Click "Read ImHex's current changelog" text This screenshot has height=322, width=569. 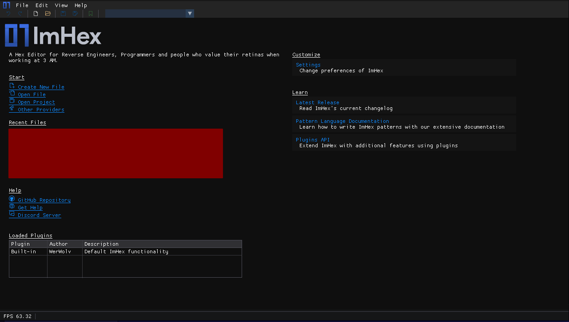[x=346, y=108]
